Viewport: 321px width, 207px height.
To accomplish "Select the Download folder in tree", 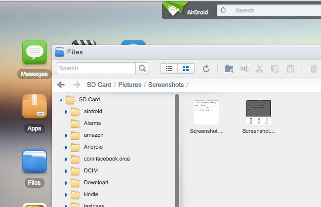I will click(96, 183).
